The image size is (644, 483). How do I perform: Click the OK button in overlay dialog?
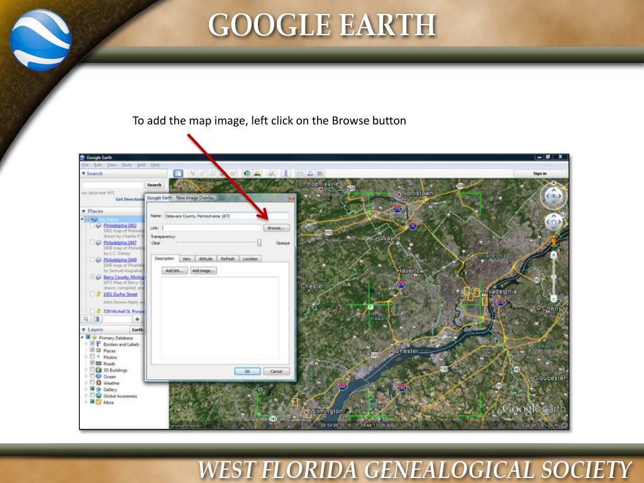[247, 371]
